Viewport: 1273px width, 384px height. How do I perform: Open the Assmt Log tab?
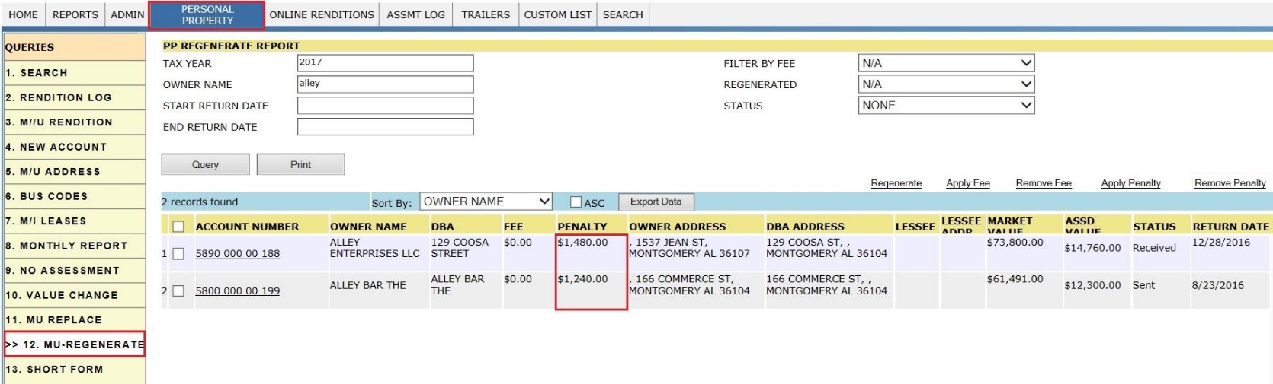[x=416, y=14]
